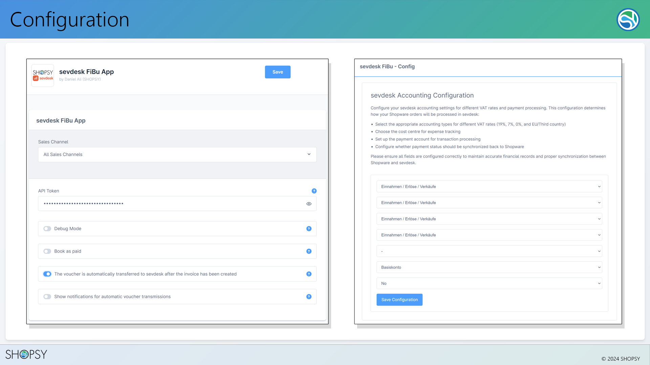Viewport: 650px width, 365px height.
Task: Open help for automatic voucher transfer
Action: [309, 274]
